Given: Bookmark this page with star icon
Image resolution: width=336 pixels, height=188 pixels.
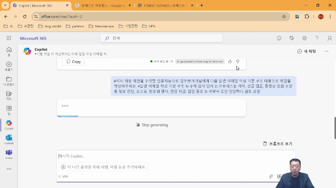Looking at the screenshot, I should point(284,16).
